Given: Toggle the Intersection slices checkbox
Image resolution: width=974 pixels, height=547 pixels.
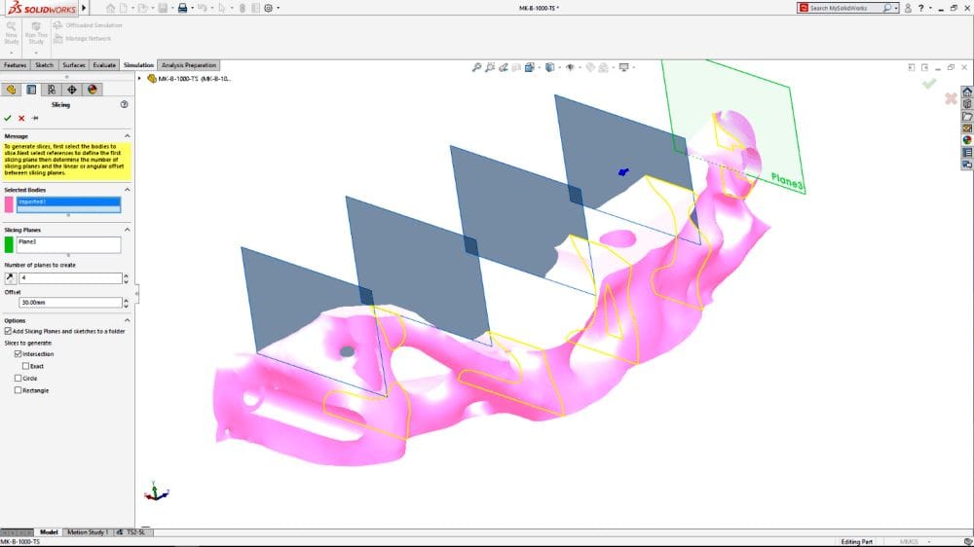Looking at the screenshot, I should [x=18, y=354].
